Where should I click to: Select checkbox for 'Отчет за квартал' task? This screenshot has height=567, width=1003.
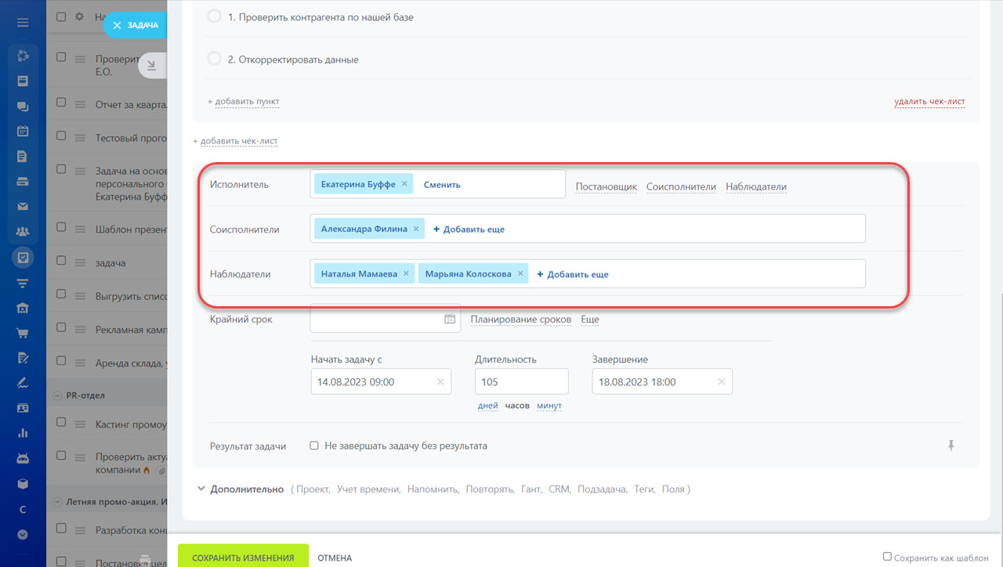(61, 103)
